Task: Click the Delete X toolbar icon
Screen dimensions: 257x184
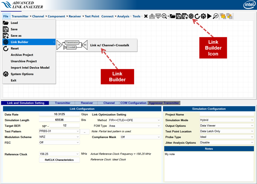Action: (x=146, y=16)
